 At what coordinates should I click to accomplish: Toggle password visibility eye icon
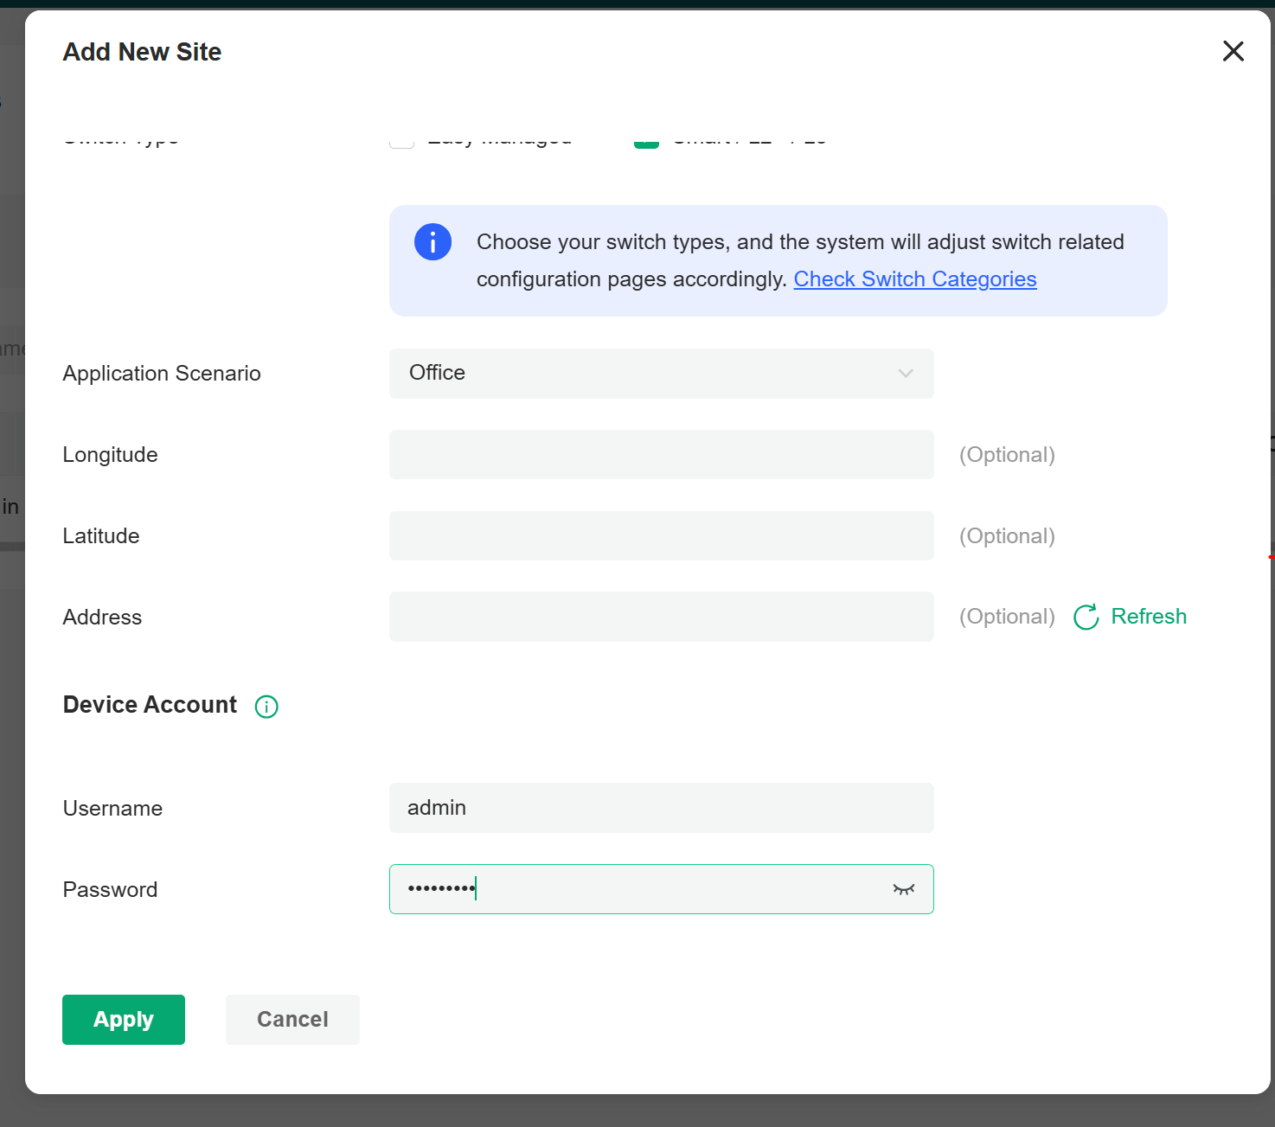coord(904,889)
